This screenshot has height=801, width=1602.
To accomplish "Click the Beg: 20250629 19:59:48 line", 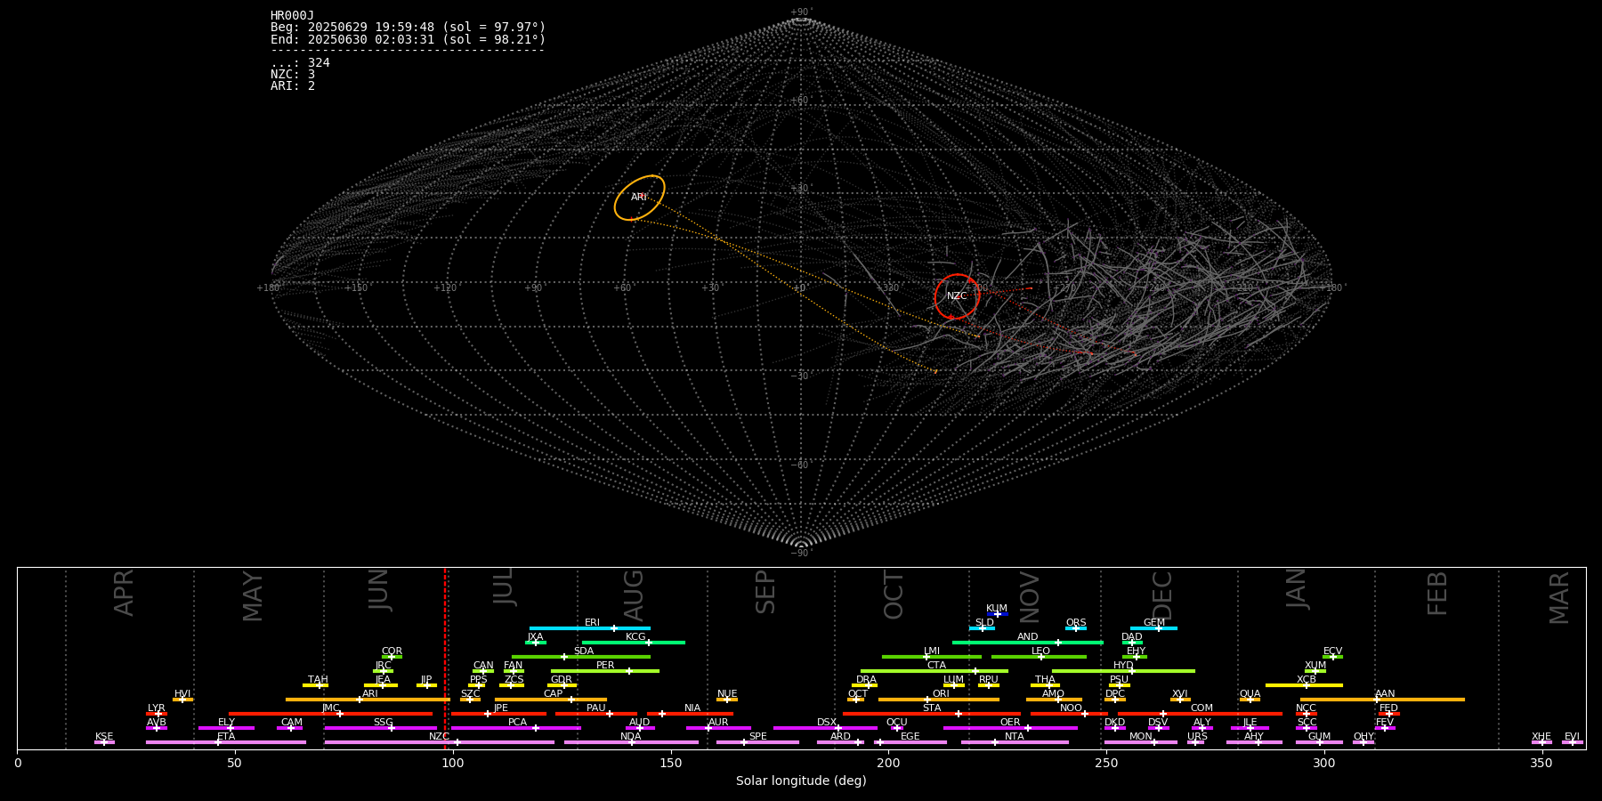I will click(408, 28).
